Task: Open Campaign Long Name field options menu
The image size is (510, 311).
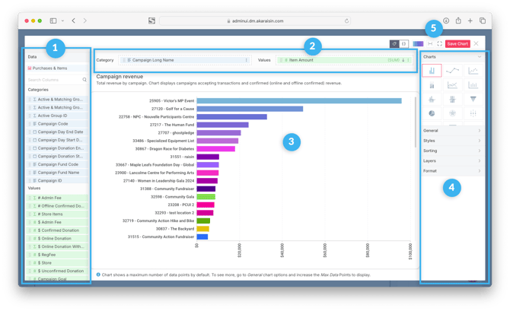Action: tap(246, 60)
